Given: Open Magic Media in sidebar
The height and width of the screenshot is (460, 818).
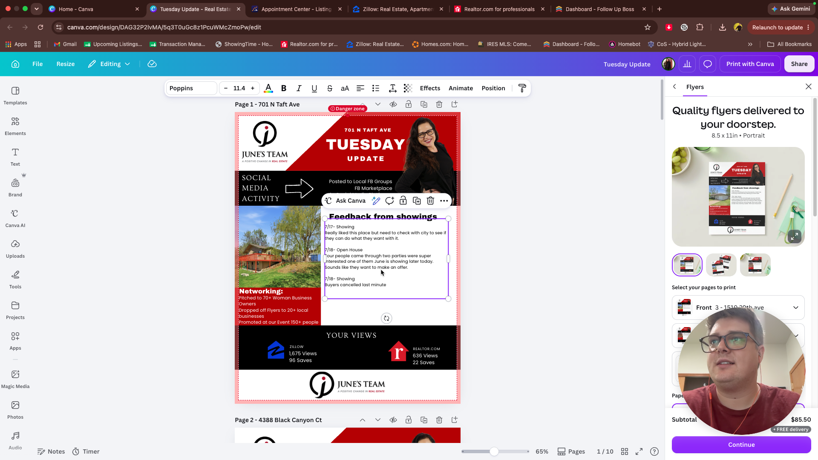Looking at the screenshot, I should 15,379.
